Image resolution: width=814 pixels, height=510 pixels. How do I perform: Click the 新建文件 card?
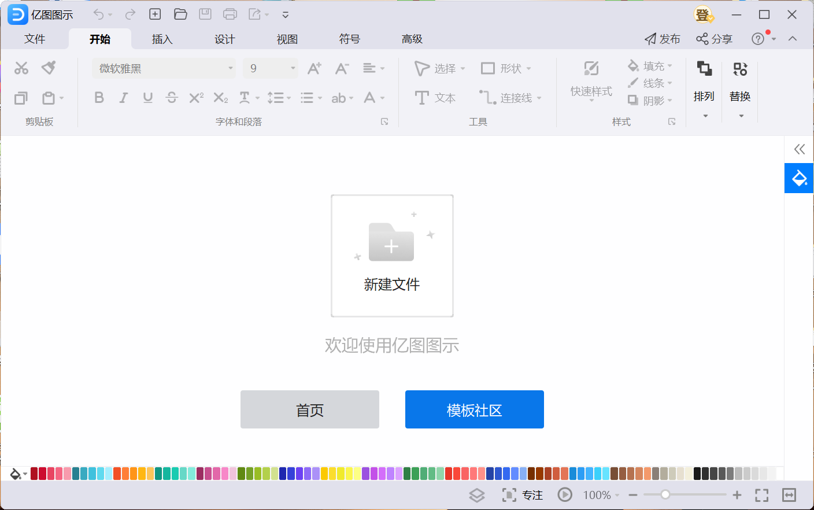pyautogui.click(x=392, y=256)
